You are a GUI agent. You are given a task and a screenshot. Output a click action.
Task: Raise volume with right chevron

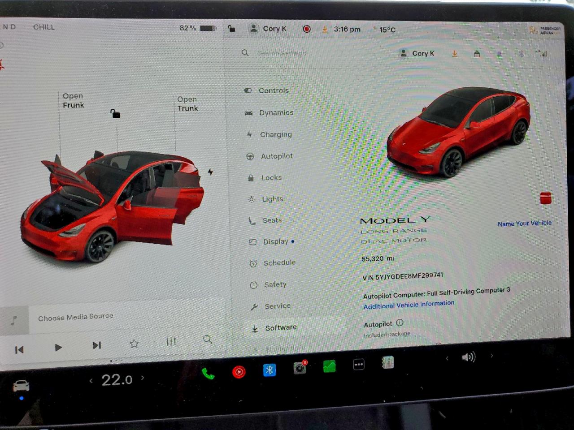point(491,356)
